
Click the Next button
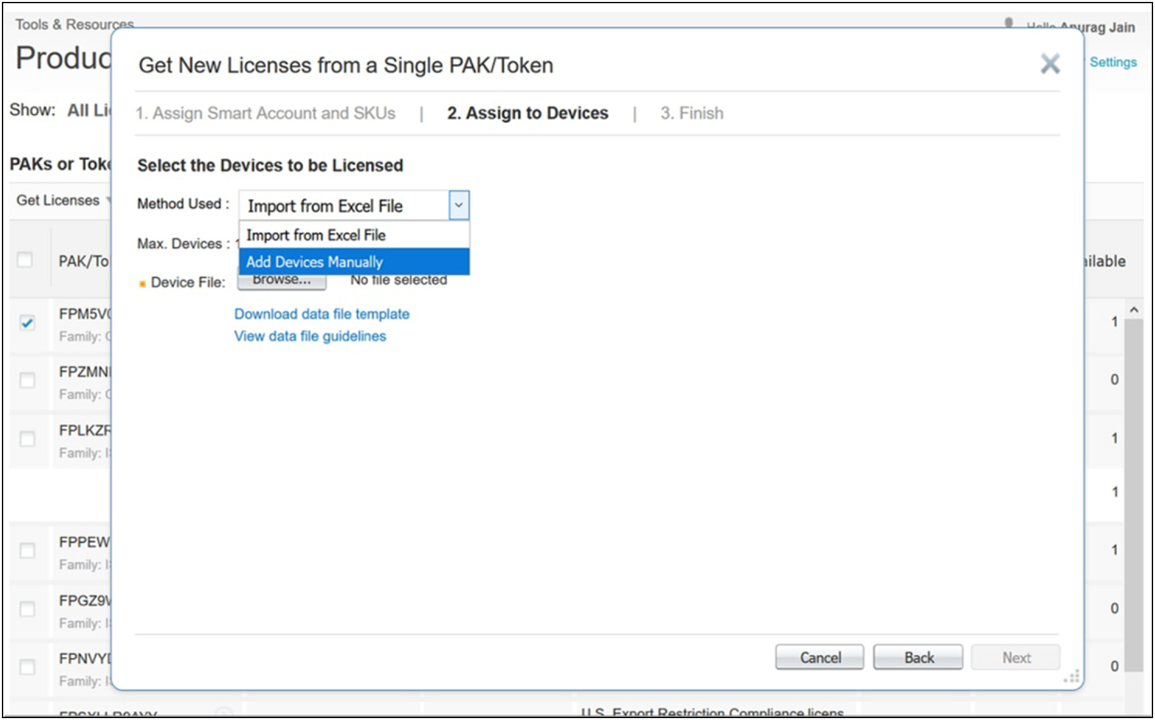tap(1016, 657)
